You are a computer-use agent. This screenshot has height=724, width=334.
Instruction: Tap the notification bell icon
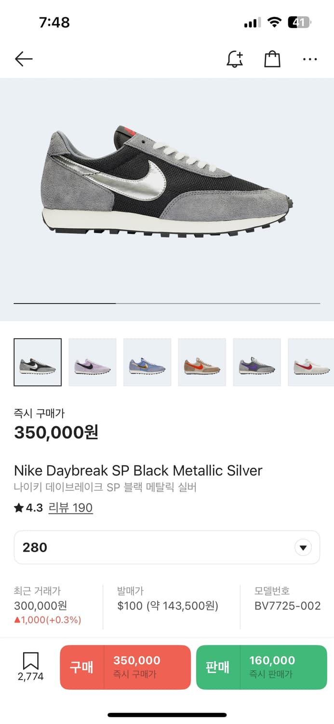[235, 59]
